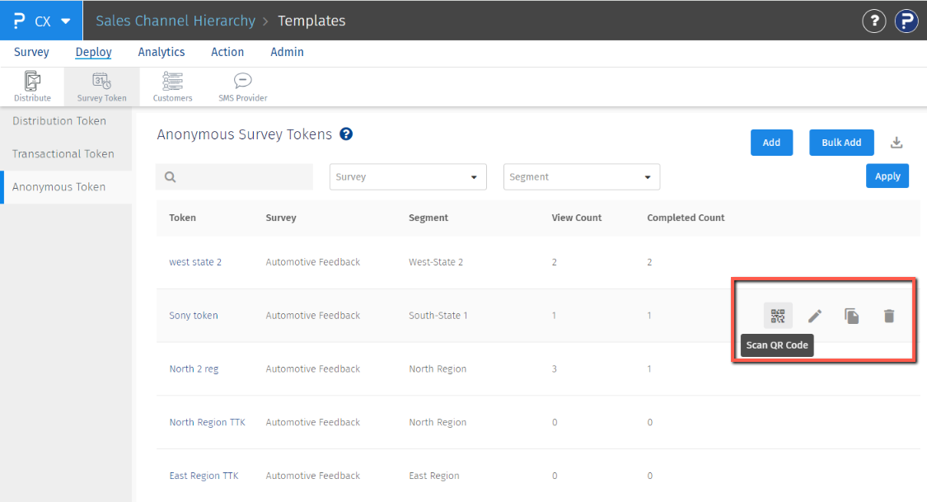The image size is (927, 502).
Task: Delete Sony token with trash icon
Action: click(x=889, y=316)
